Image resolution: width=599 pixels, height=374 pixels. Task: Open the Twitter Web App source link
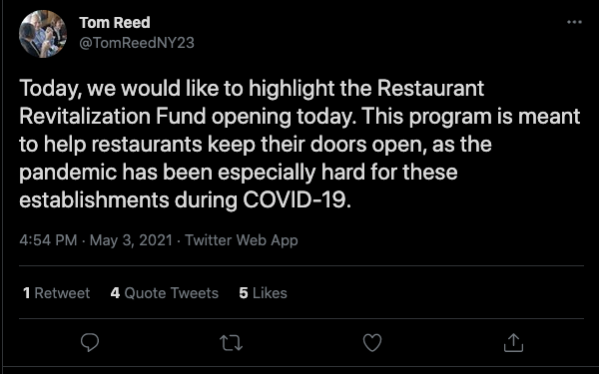[x=242, y=240]
